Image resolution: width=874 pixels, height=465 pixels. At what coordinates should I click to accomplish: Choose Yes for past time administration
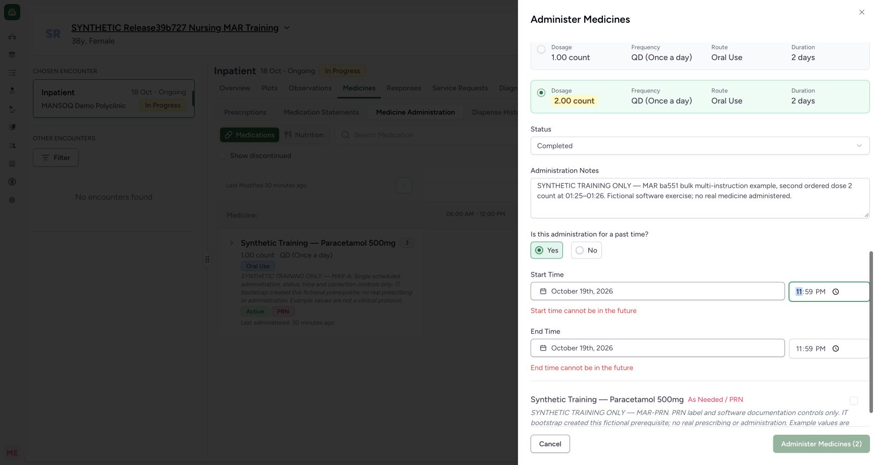pos(547,250)
